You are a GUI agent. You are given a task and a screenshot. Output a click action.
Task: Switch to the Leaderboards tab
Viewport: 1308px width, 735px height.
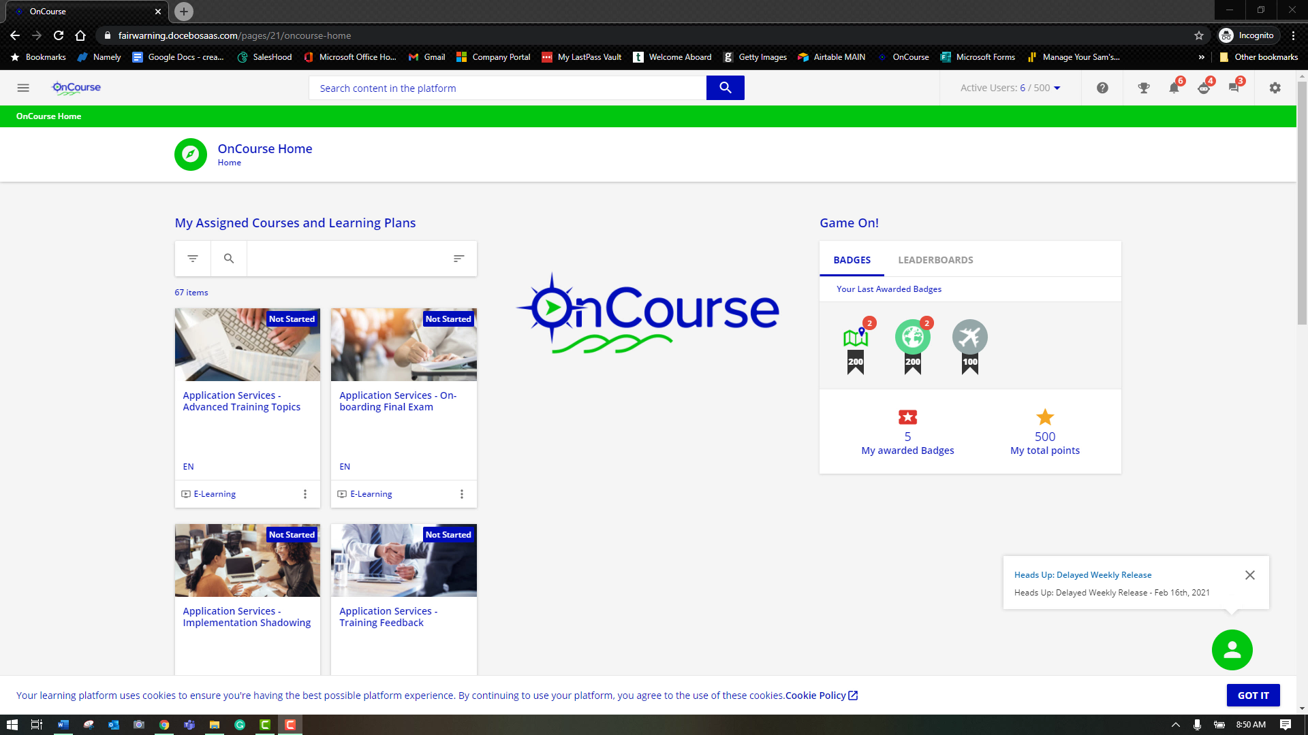[935, 260]
